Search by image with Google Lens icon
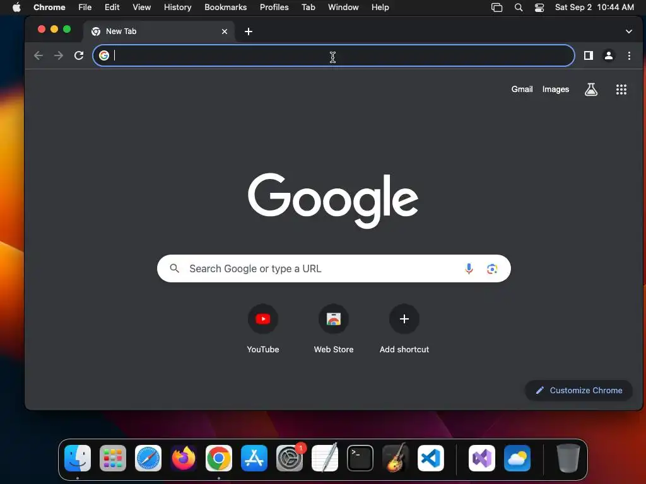The width and height of the screenshot is (646, 484). point(492,268)
